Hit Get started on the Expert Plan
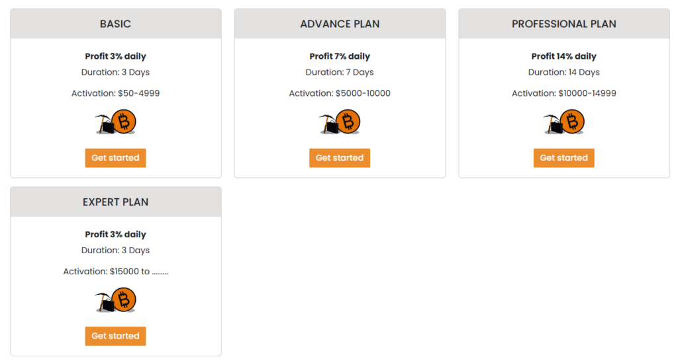Image resolution: width=678 pixels, height=361 pixels. pyautogui.click(x=115, y=336)
